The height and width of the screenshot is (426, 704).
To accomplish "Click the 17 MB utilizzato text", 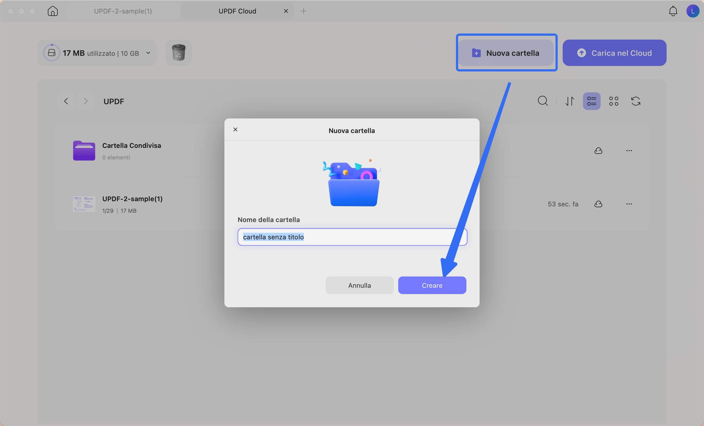I will pos(101,53).
